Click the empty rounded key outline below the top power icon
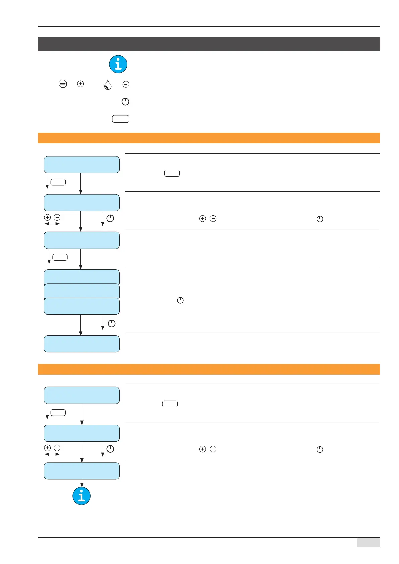 [x=121, y=119]
